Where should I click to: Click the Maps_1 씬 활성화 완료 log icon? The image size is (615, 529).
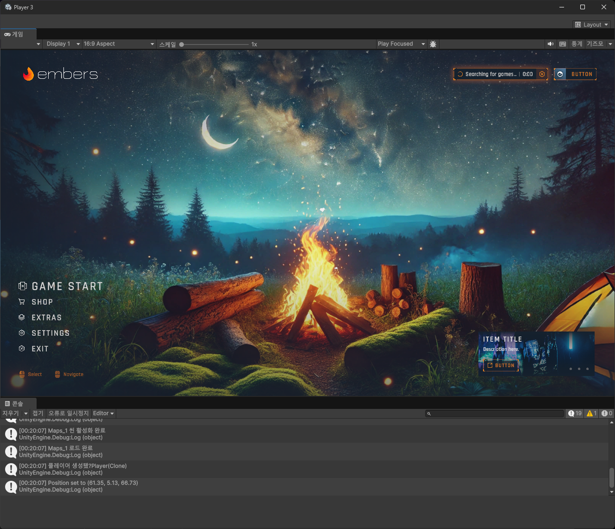coord(11,434)
